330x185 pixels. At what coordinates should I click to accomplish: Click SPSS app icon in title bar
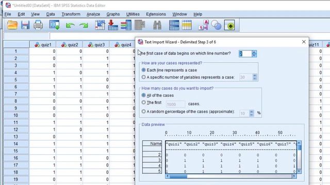[x=8, y=5]
